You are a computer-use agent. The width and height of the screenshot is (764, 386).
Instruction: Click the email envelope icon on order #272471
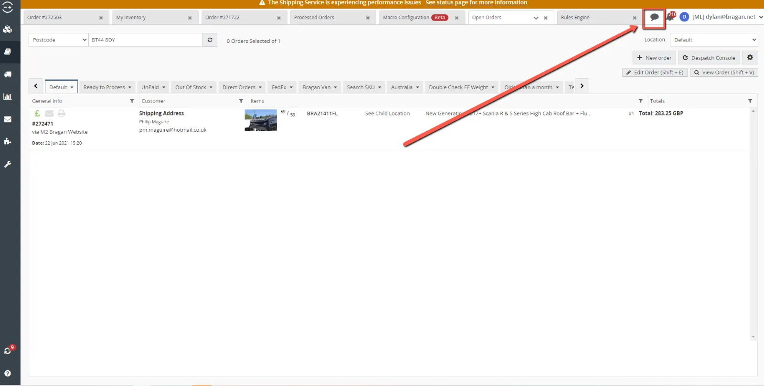pos(49,114)
